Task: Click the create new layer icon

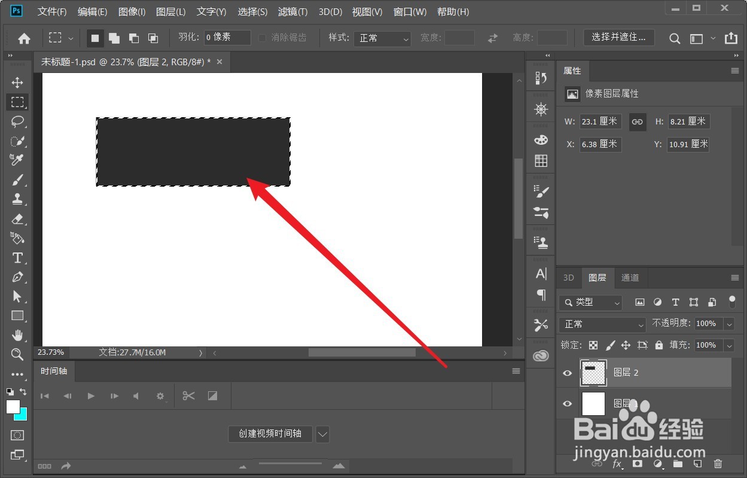Action: pos(697,464)
